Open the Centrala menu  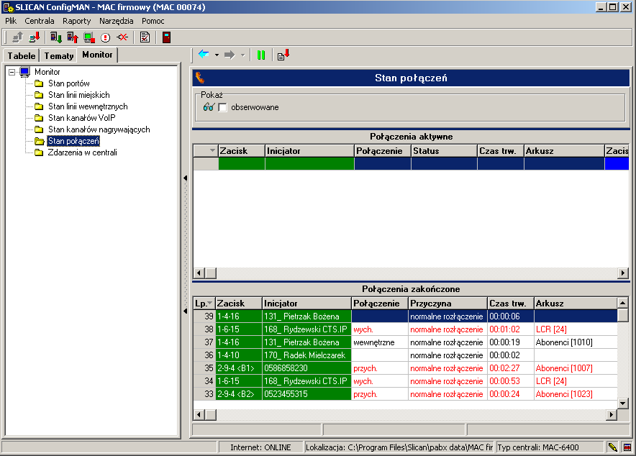click(x=40, y=21)
